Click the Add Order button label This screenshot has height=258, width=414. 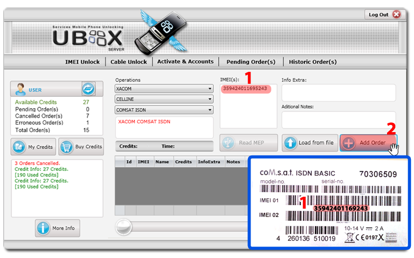click(372, 142)
